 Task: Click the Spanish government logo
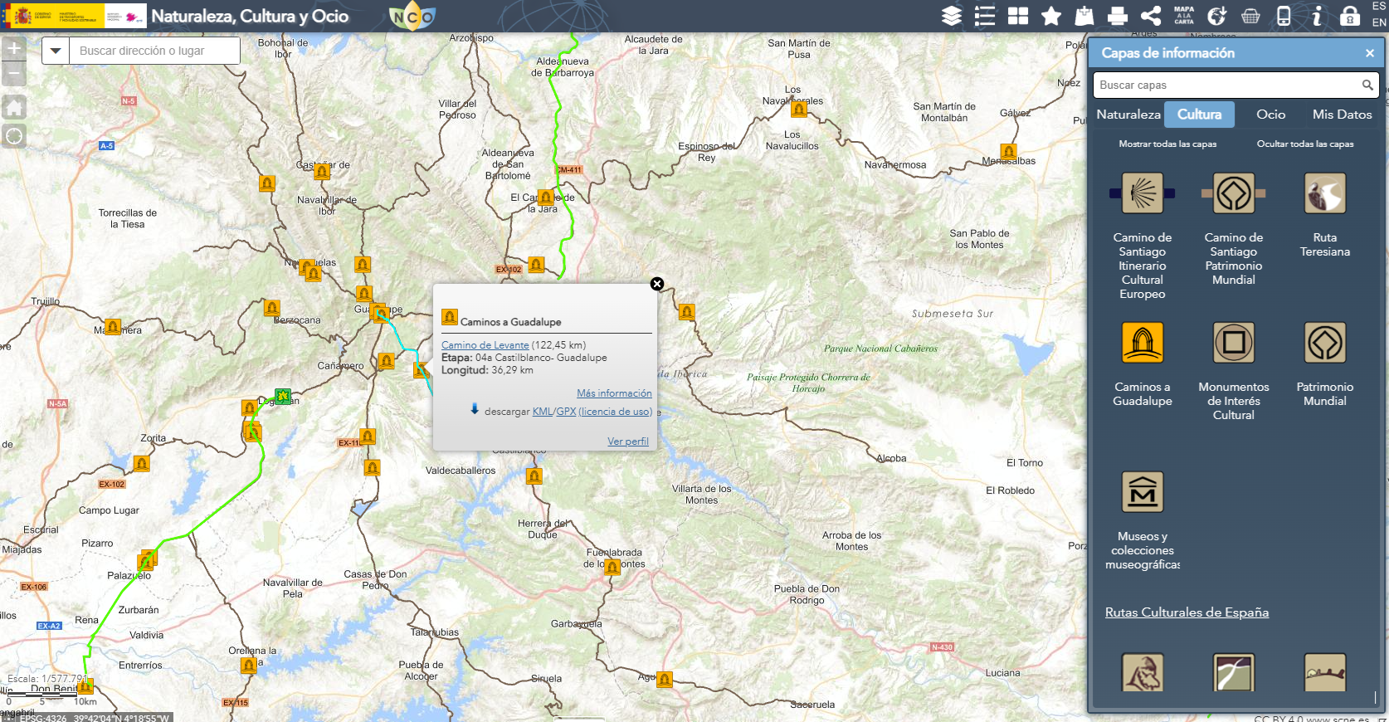pos(75,16)
